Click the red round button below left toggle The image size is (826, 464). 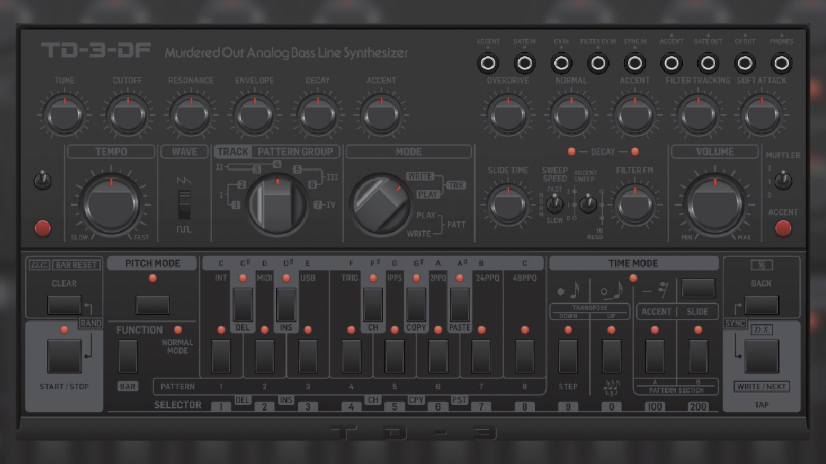point(43,228)
